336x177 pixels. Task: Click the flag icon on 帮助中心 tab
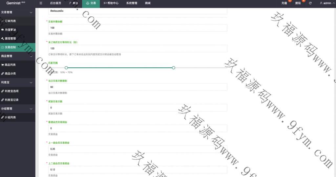pos(105,3)
